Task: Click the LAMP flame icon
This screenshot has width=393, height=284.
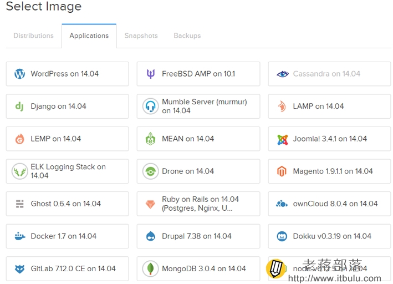Action: (x=282, y=106)
